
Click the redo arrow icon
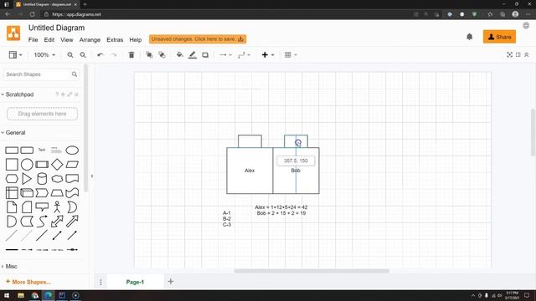click(114, 55)
